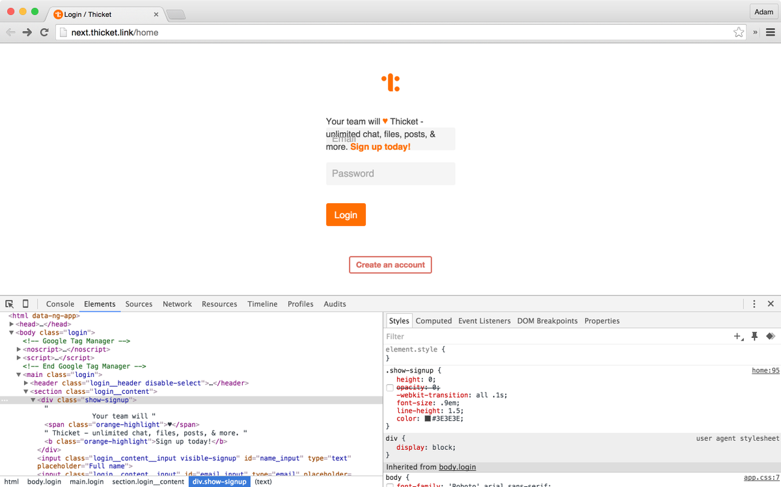The width and height of the screenshot is (781, 487).
Task: Collapse the div show-signup node
Action: tap(33, 400)
